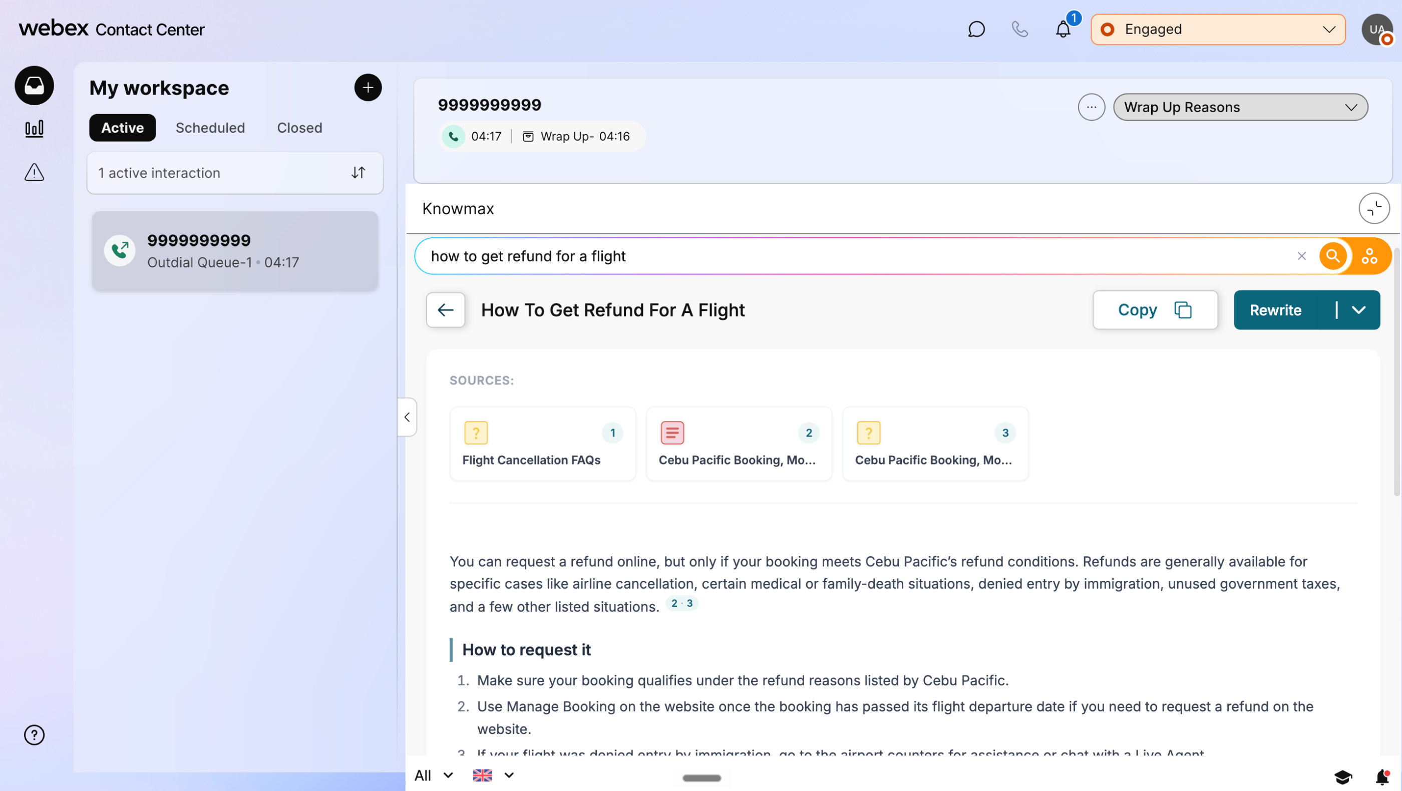
Task: Open the more options ellipsis button
Action: click(x=1091, y=107)
